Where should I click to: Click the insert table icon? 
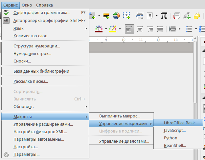tap(92, 16)
